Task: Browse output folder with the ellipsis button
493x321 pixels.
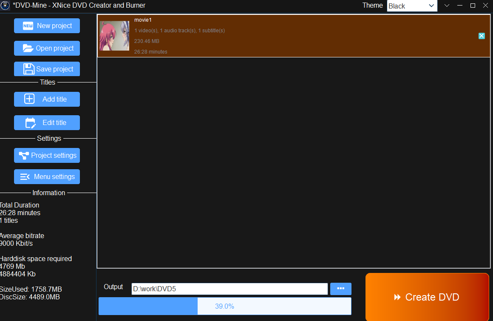Action: [340, 289]
